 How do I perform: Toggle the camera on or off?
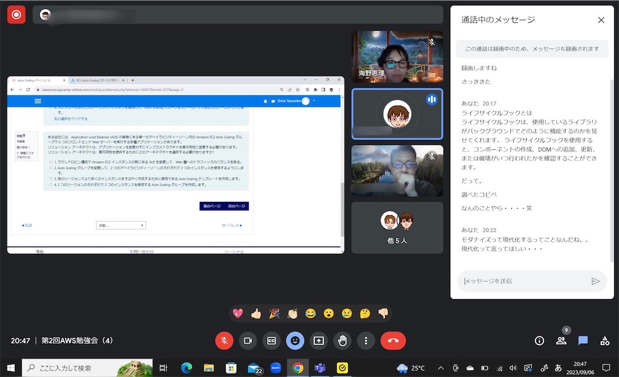(248, 341)
